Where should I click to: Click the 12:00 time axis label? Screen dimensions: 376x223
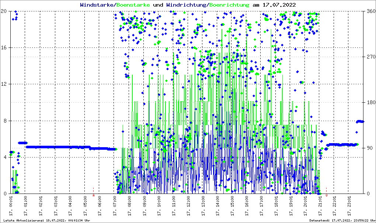coord(188,206)
